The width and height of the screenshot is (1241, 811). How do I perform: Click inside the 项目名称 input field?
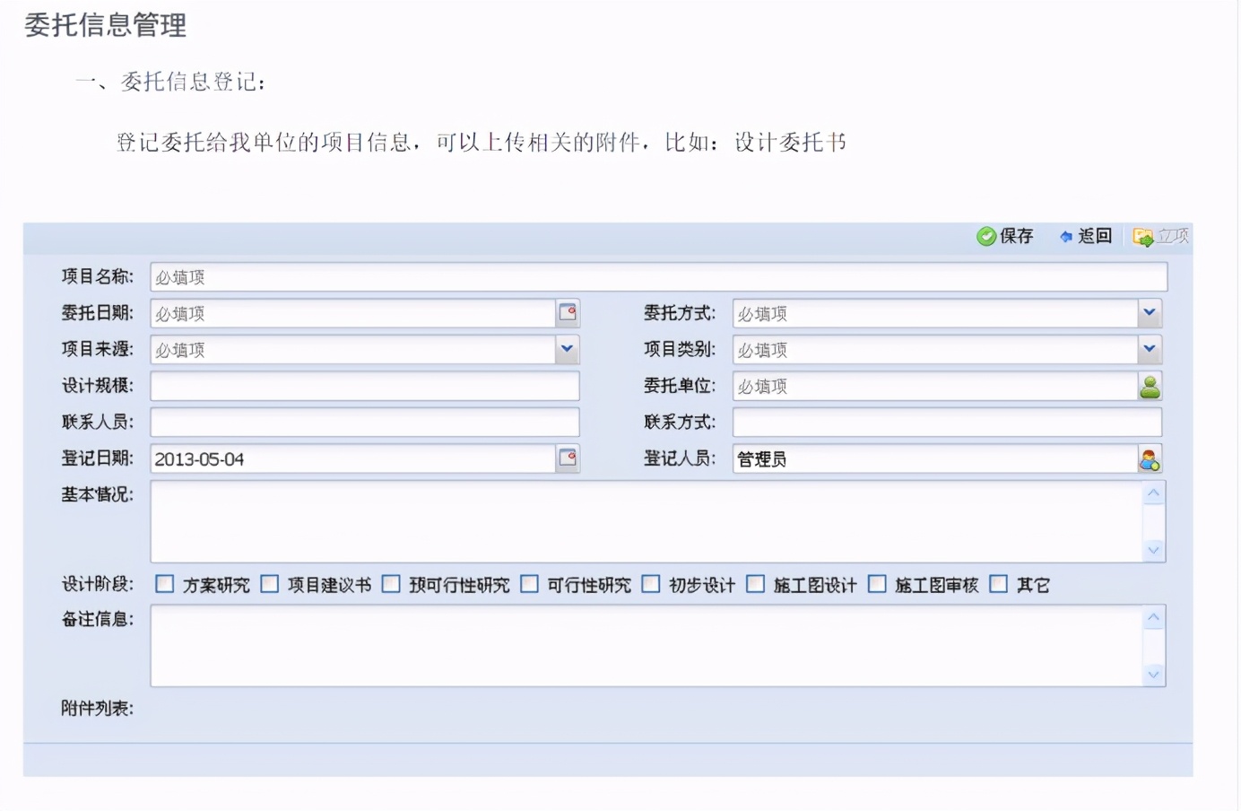628,277
